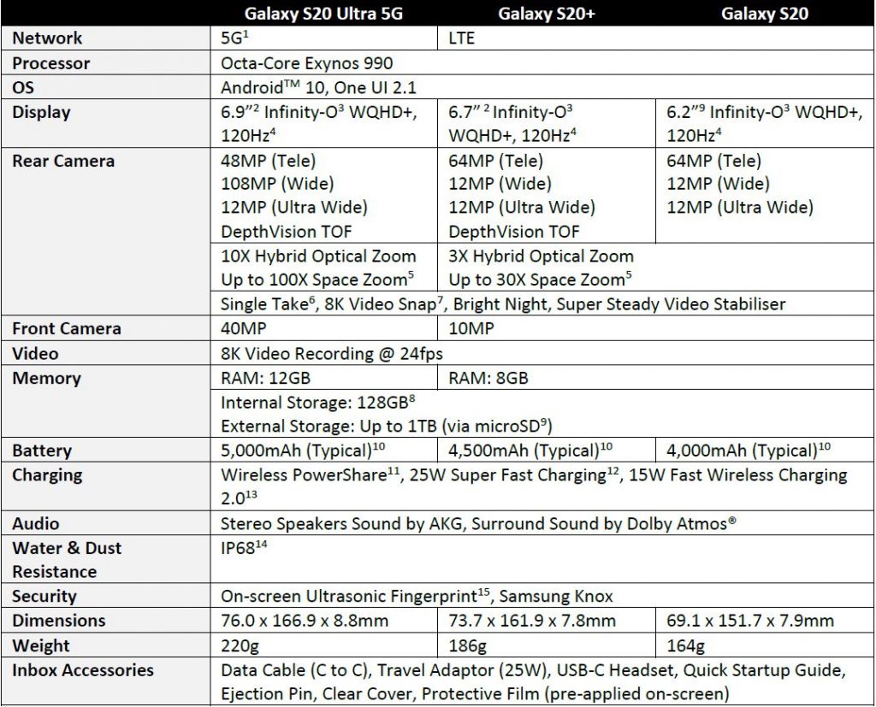Click Up to 30X Space Zoom text

(541, 280)
